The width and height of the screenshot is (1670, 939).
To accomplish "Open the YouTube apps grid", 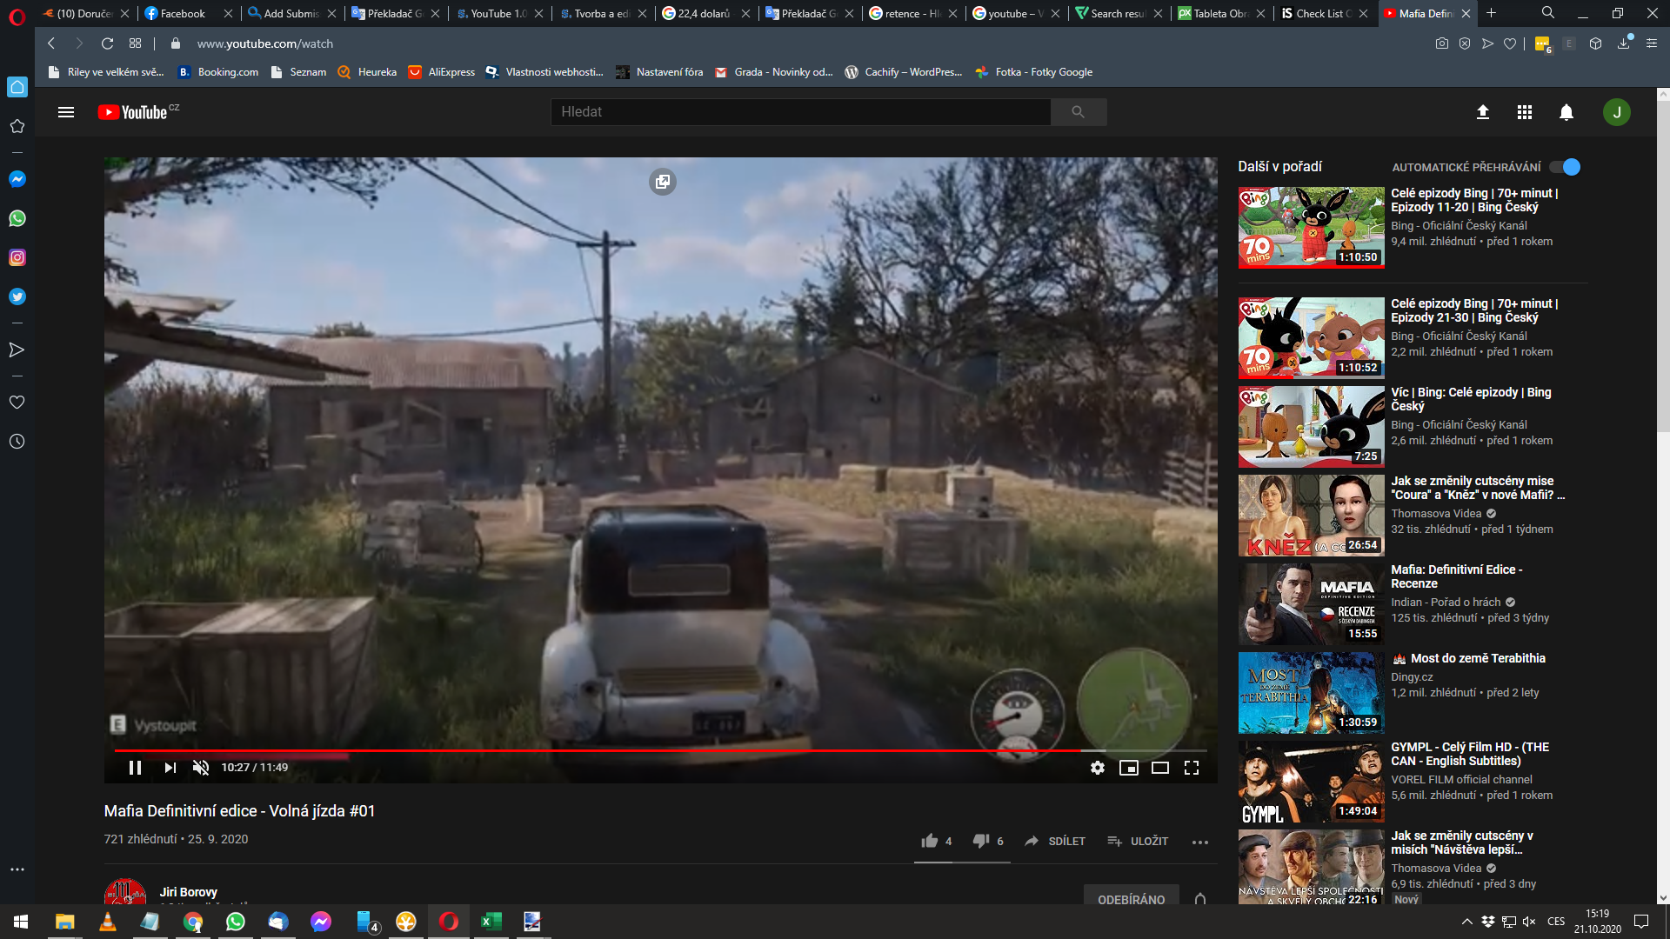I will pyautogui.click(x=1525, y=112).
